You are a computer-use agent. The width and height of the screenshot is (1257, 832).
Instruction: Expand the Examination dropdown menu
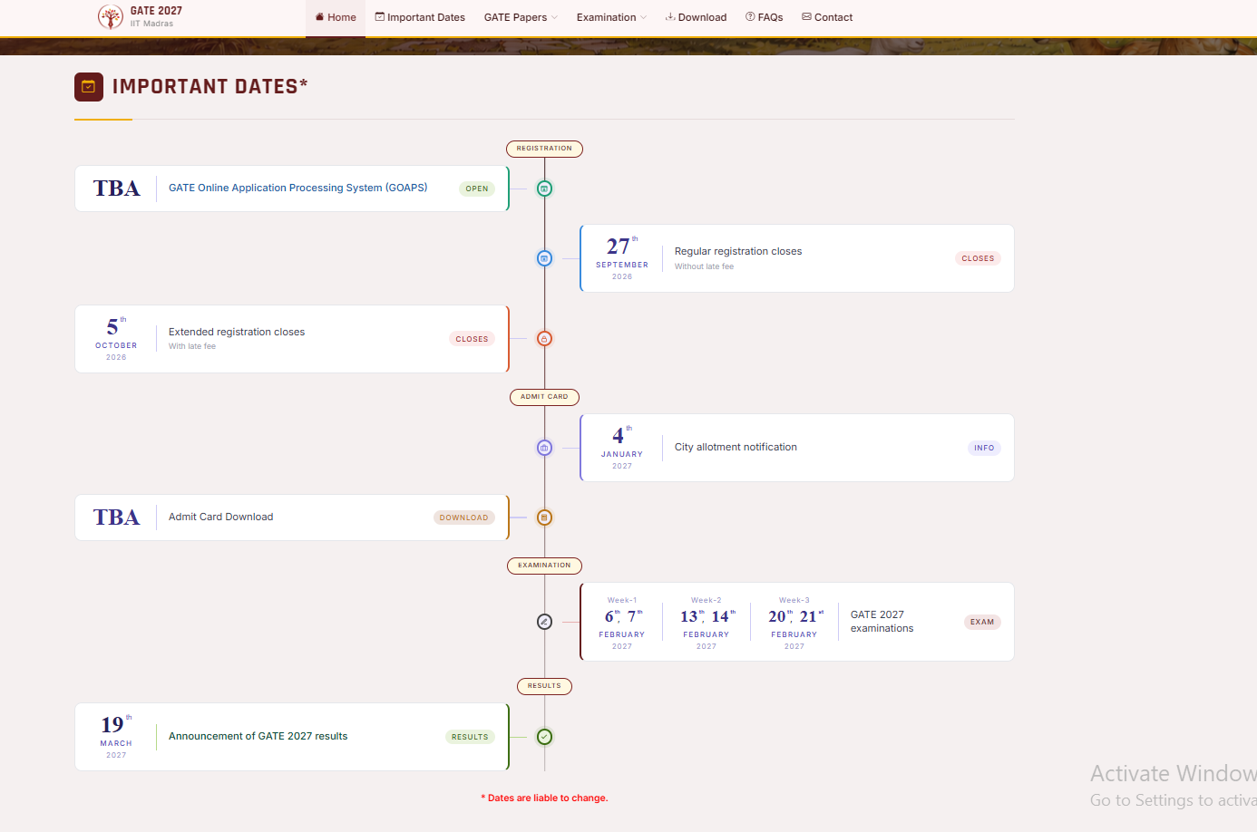pos(612,17)
